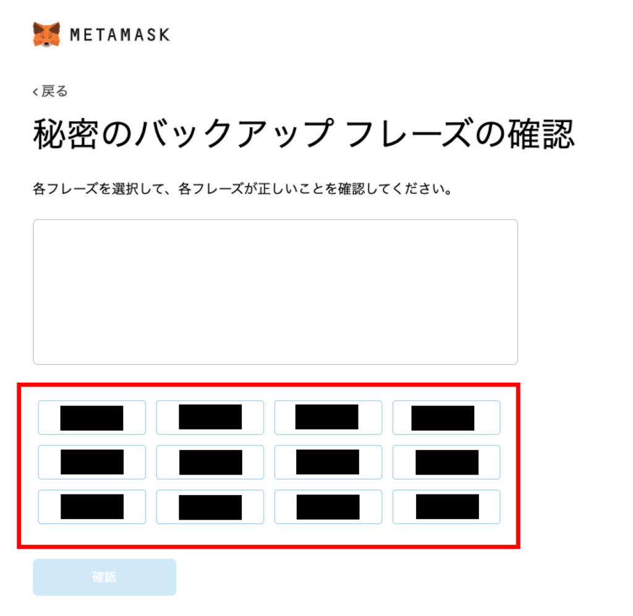Select the third word chip in top row

coord(328,418)
